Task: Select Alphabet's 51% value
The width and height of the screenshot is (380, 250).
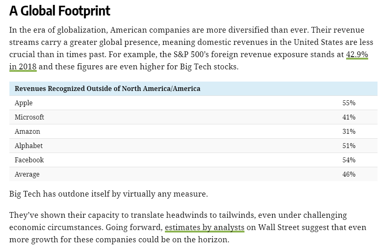Action: [x=349, y=146]
